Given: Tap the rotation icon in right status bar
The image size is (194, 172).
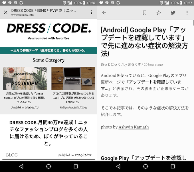Looking at the screenshot, I should pyautogui.click(x=118, y=3).
